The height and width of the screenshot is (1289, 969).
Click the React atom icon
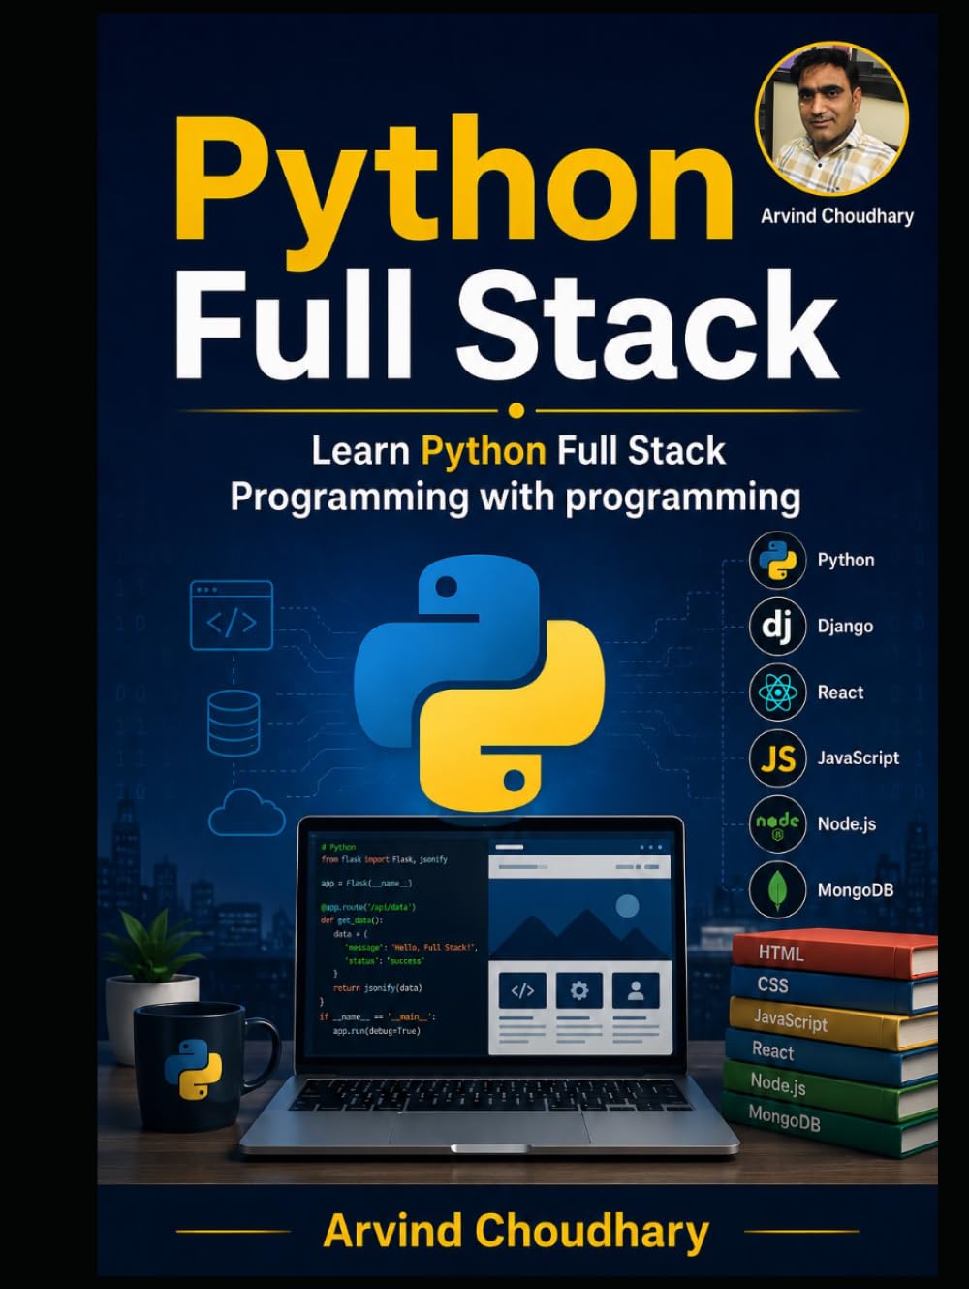pos(778,692)
